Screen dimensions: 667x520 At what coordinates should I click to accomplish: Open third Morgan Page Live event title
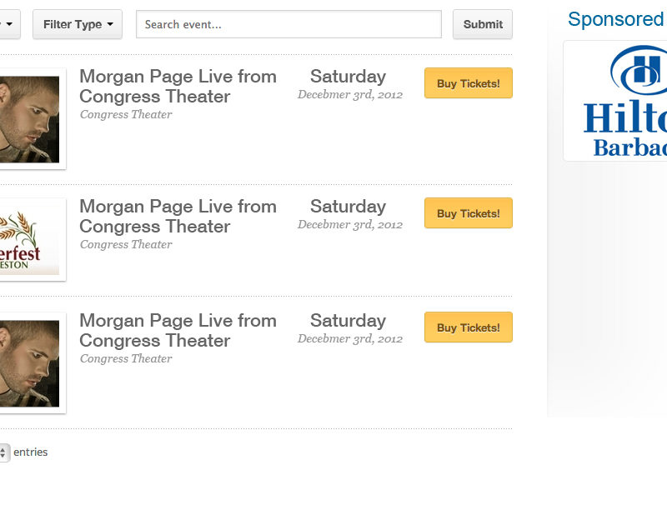[178, 330]
